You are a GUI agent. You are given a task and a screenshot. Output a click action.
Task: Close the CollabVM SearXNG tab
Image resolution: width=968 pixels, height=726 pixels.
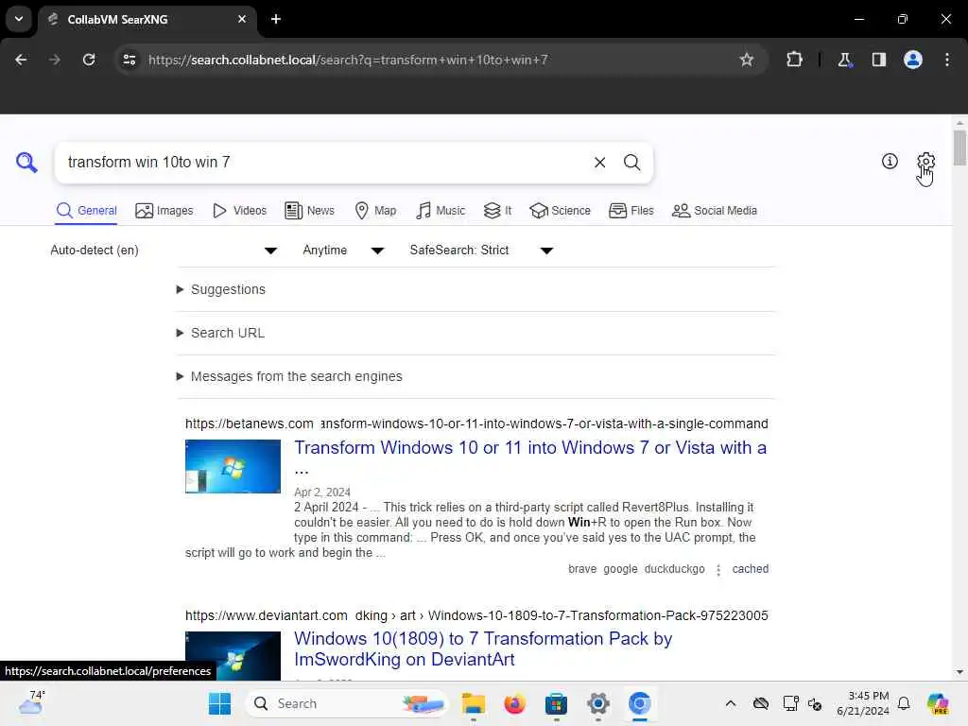point(242,19)
